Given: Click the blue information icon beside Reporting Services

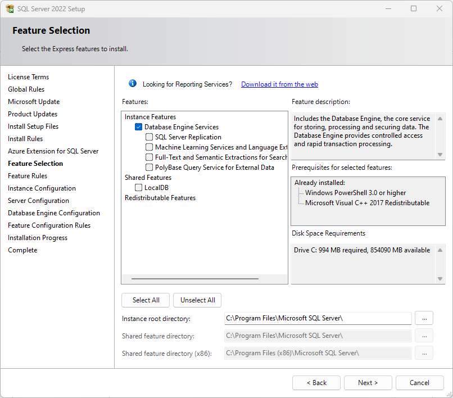Looking at the screenshot, I should pyautogui.click(x=133, y=84).
